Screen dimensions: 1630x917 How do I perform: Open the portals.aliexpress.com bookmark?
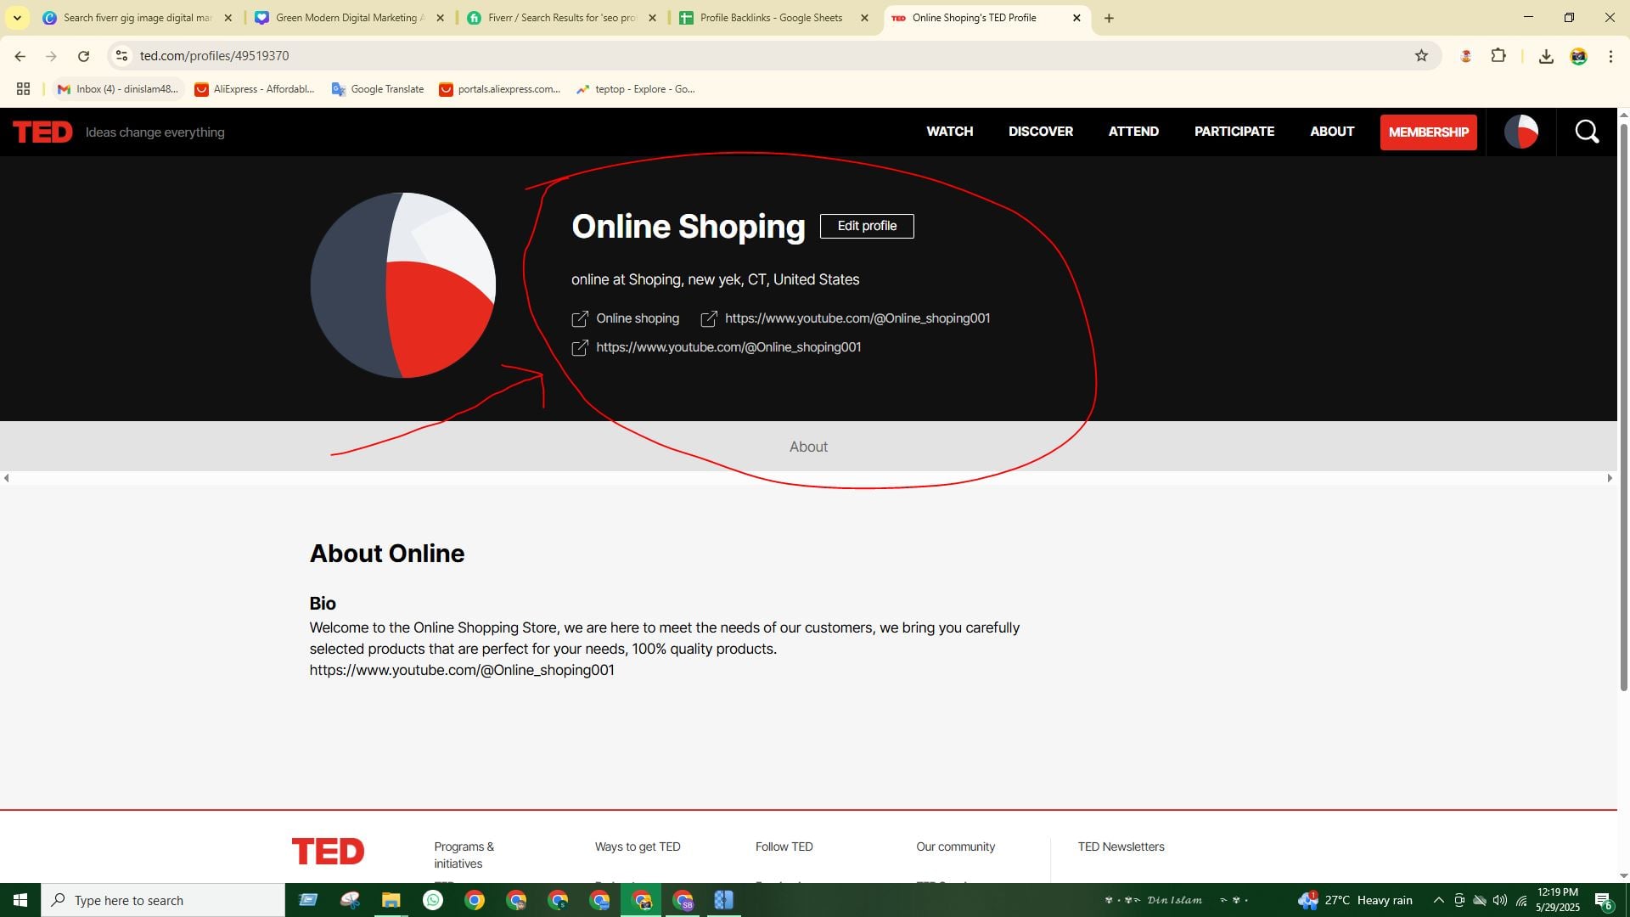click(499, 89)
